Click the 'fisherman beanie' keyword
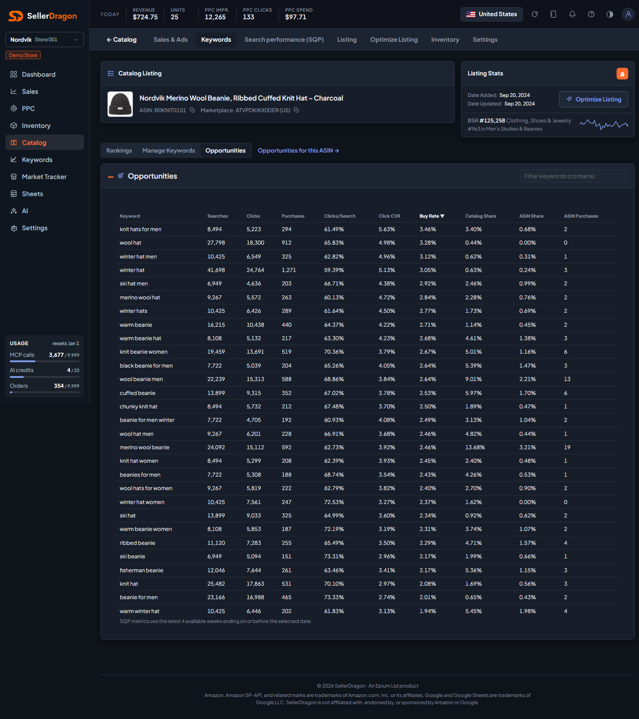 (141, 570)
